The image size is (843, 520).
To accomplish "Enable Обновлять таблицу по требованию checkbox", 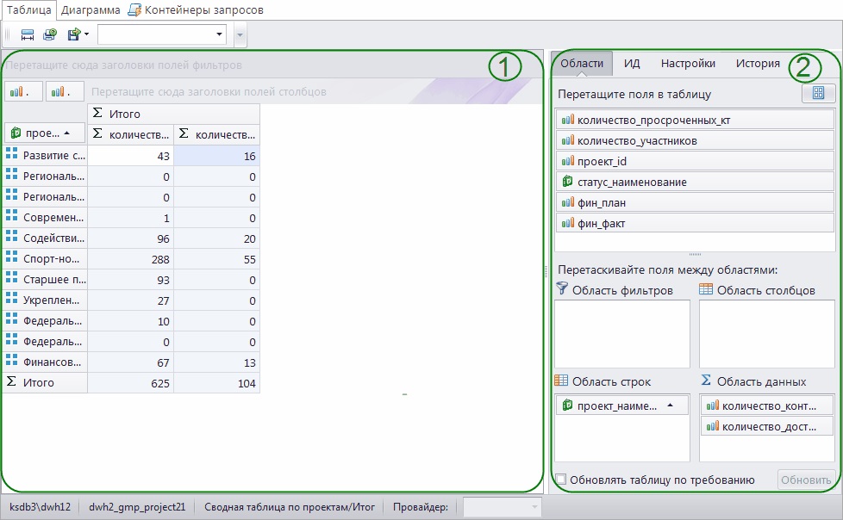I will (x=561, y=480).
